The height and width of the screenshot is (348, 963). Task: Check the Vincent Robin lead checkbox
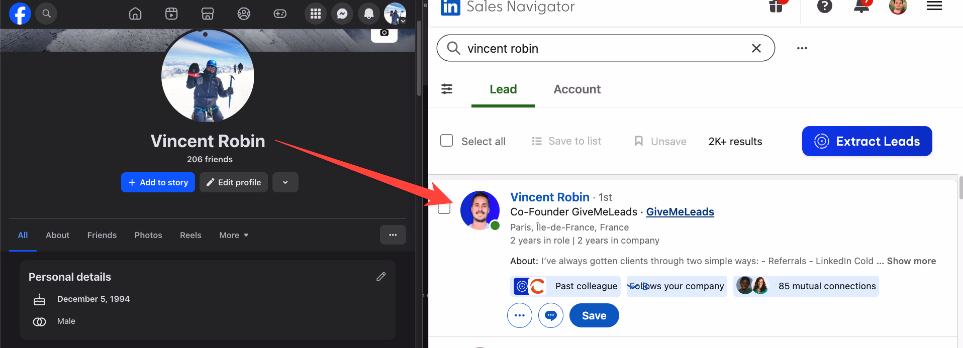coord(444,207)
